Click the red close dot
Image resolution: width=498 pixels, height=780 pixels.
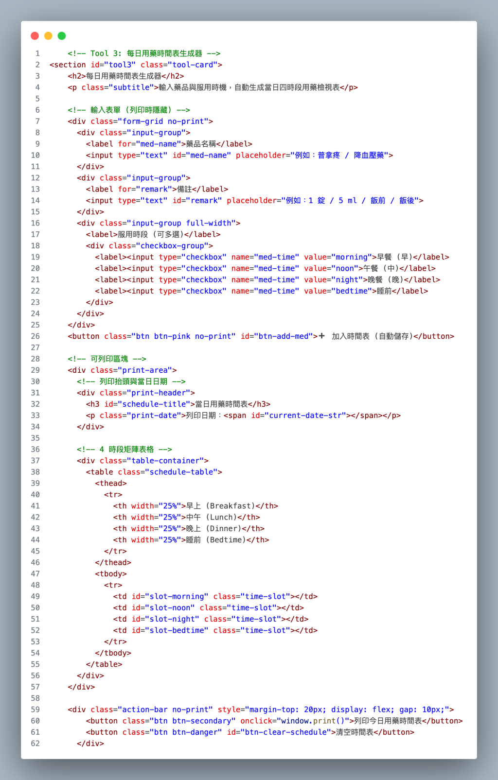point(35,35)
